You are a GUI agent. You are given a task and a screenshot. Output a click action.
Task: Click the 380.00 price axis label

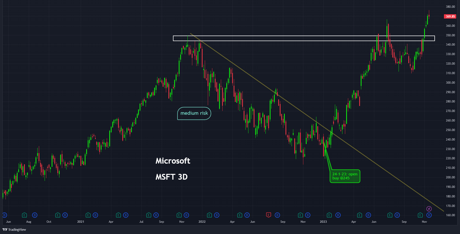450,7
